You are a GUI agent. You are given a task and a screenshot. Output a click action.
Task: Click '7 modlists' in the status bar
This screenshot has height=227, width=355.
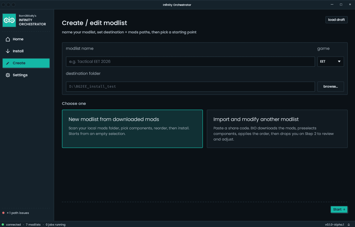33,224
